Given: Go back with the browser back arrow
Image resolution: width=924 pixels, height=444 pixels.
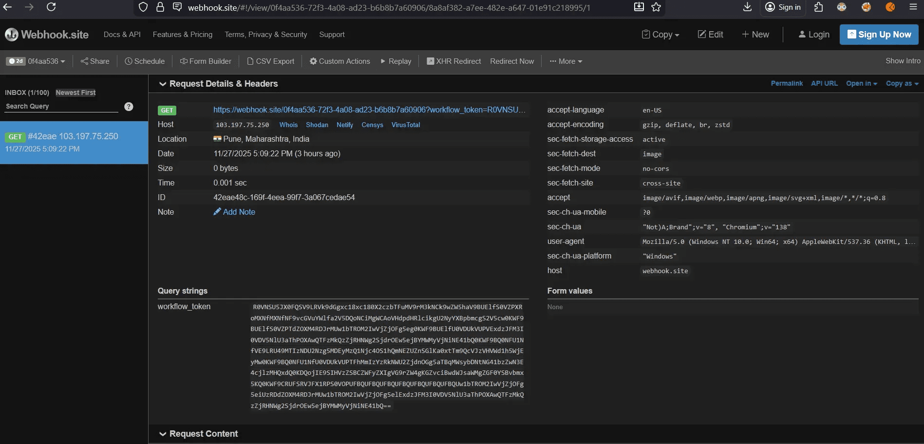Looking at the screenshot, I should [7, 7].
